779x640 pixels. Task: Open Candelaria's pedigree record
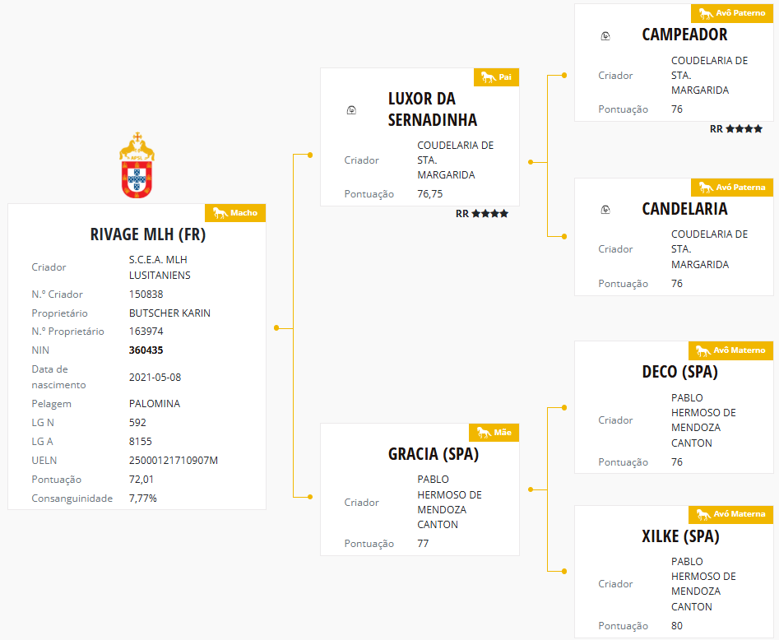[684, 209]
